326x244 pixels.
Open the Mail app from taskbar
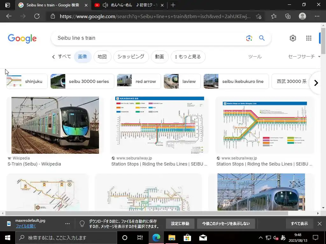tap(203, 238)
